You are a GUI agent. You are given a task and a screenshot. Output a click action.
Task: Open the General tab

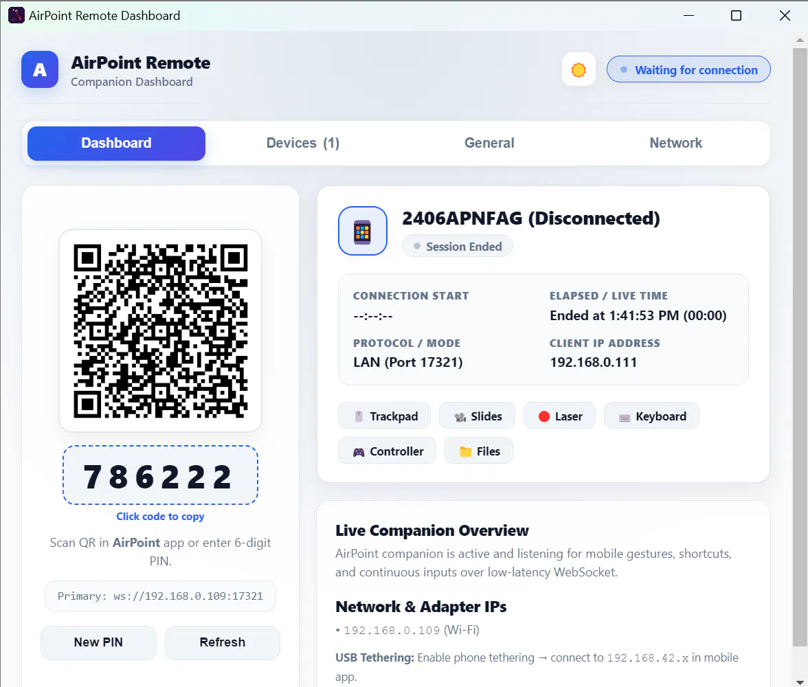(489, 144)
